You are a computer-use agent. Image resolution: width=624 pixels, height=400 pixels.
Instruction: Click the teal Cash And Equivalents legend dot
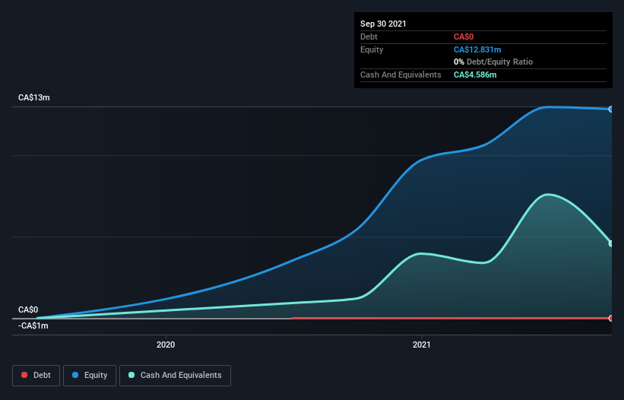point(131,375)
